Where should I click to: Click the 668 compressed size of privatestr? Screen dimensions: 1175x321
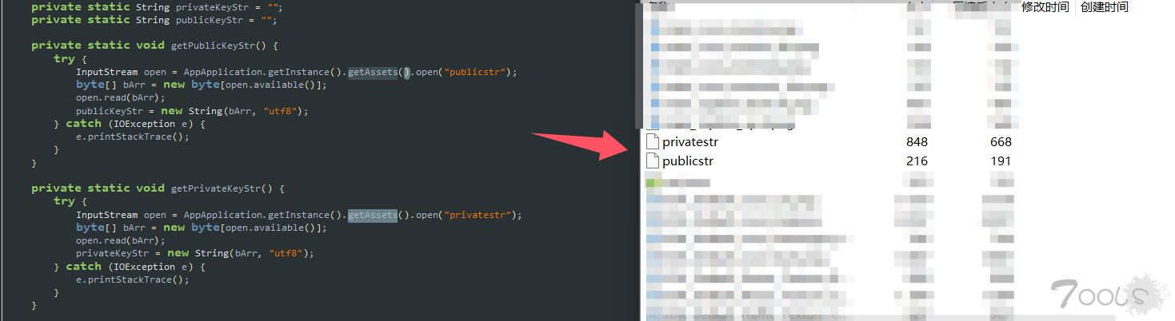(1000, 142)
